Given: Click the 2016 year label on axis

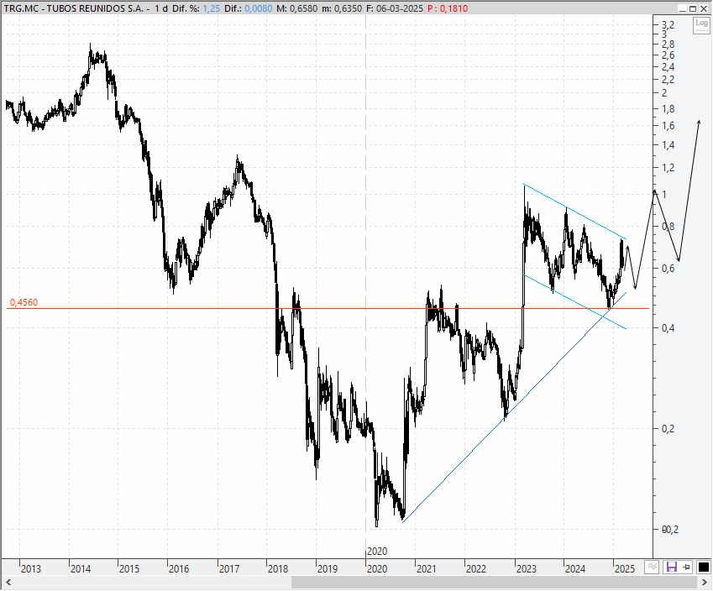Looking at the screenshot, I should click(179, 568).
